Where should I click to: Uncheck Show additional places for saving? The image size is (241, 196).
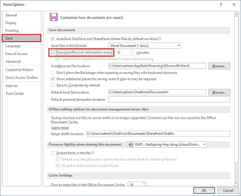pyautogui.click(x=52, y=79)
